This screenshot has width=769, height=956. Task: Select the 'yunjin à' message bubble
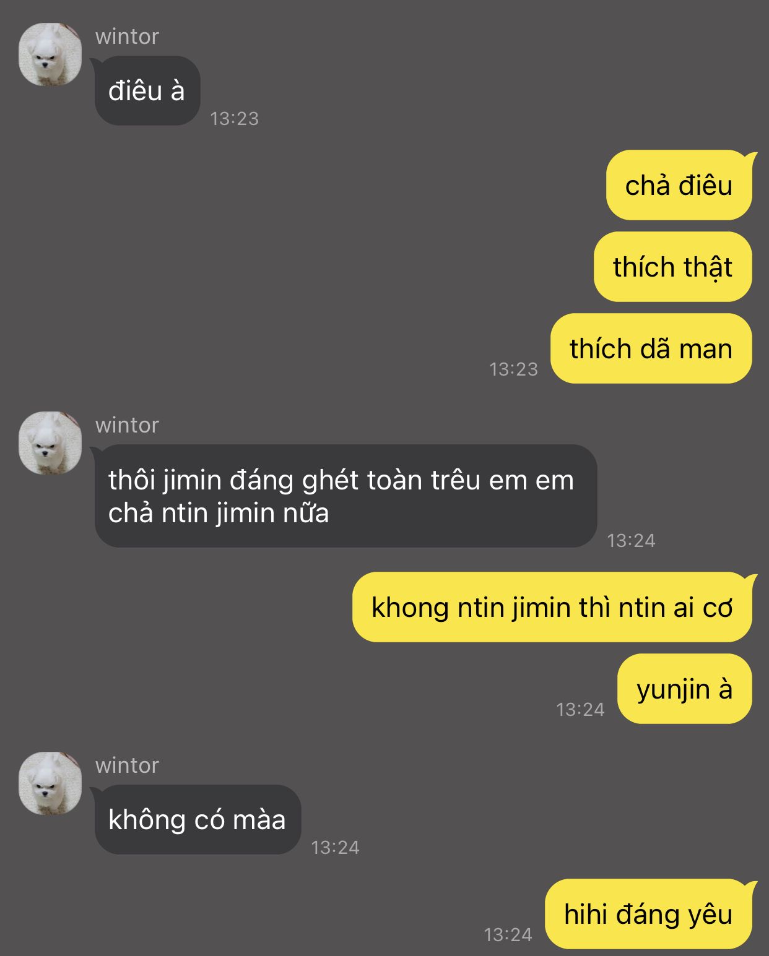[685, 689]
